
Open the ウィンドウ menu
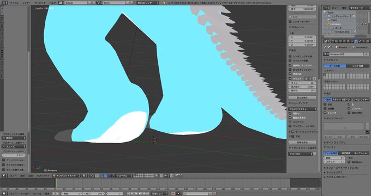pos(40,3)
